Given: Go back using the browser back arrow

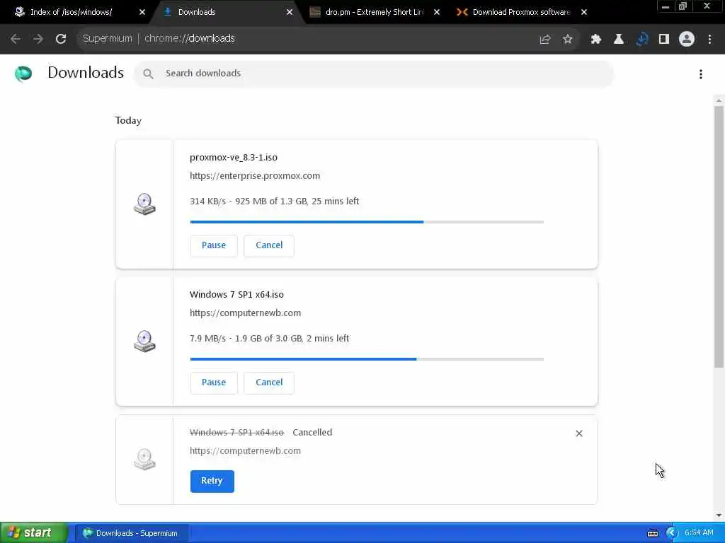Looking at the screenshot, I should (x=16, y=39).
